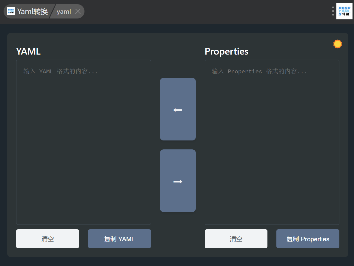The image size is (354, 266).
Task: Focus the YAML input text area
Action: tap(83, 149)
